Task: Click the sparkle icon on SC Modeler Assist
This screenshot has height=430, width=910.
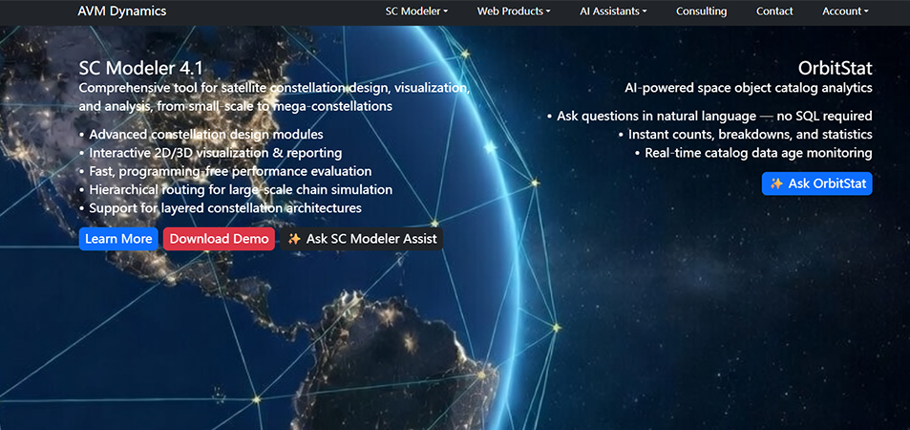Action: 294,239
